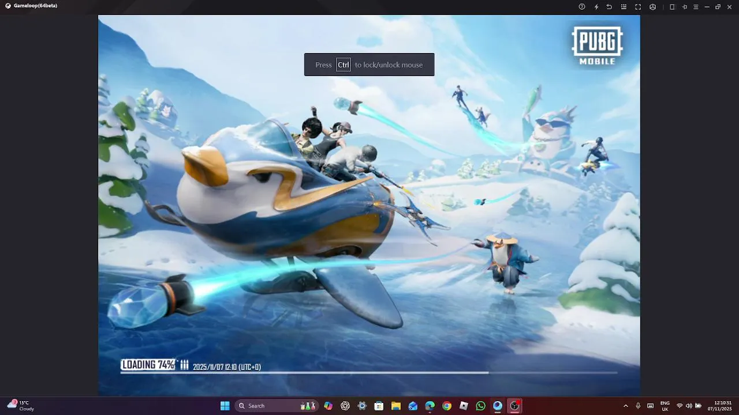Close the Gameloop window
Image resolution: width=739 pixels, height=415 pixels.
click(730, 7)
